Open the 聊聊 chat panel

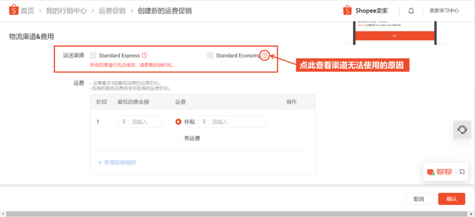439,172
